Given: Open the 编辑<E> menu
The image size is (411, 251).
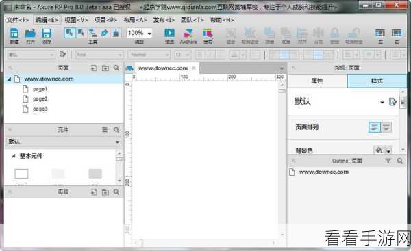Looking at the screenshot, I should tap(47, 20).
